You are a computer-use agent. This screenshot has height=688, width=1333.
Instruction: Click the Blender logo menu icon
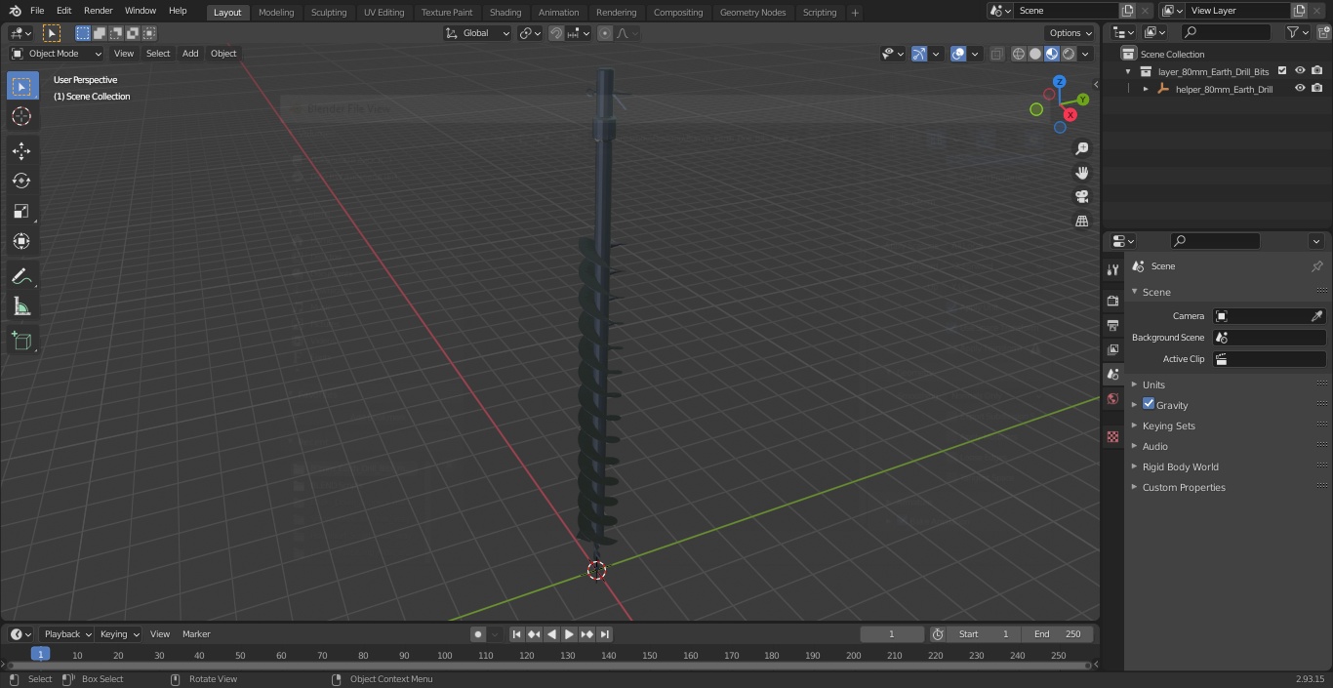(x=16, y=11)
